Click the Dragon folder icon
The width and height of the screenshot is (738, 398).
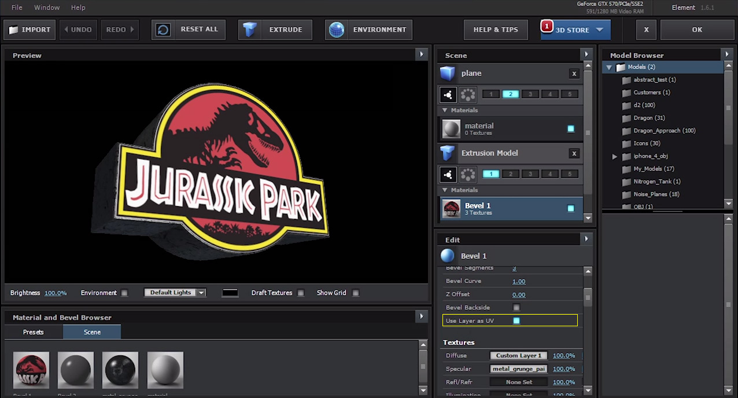[626, 118]
